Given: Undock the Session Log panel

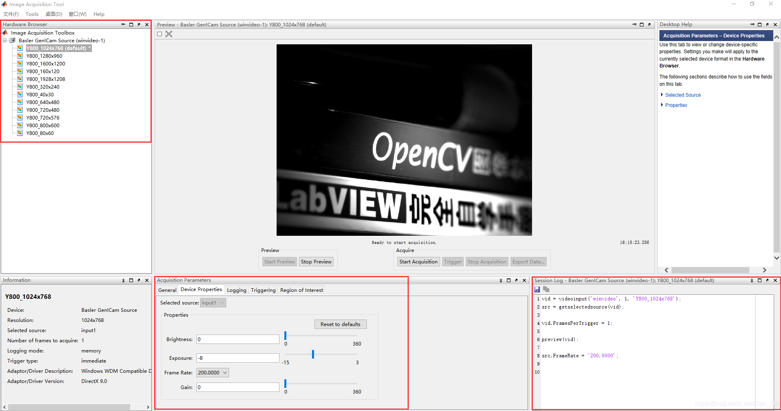Looking at the screenshot, I should (x=767, y=280).
